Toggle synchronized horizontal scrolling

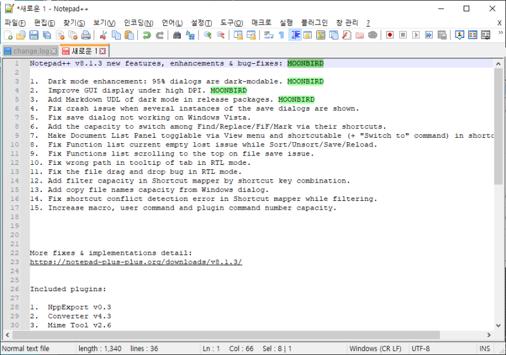click(x=251, y=35)
